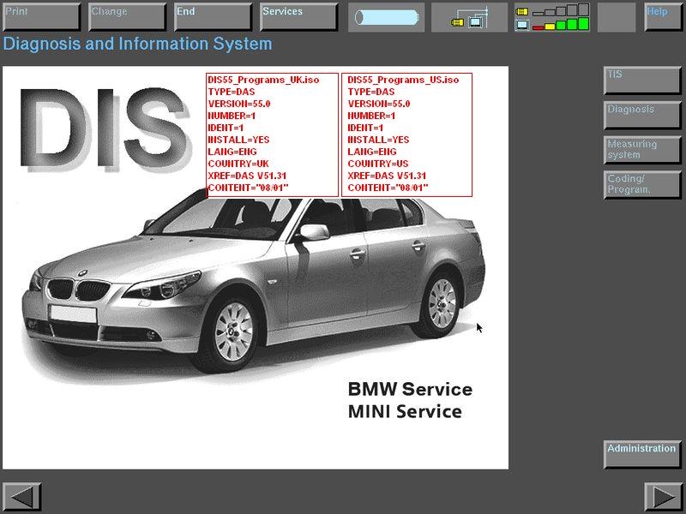Open the Measuring system module
686x514 pixels.
[x=642, y=150]
